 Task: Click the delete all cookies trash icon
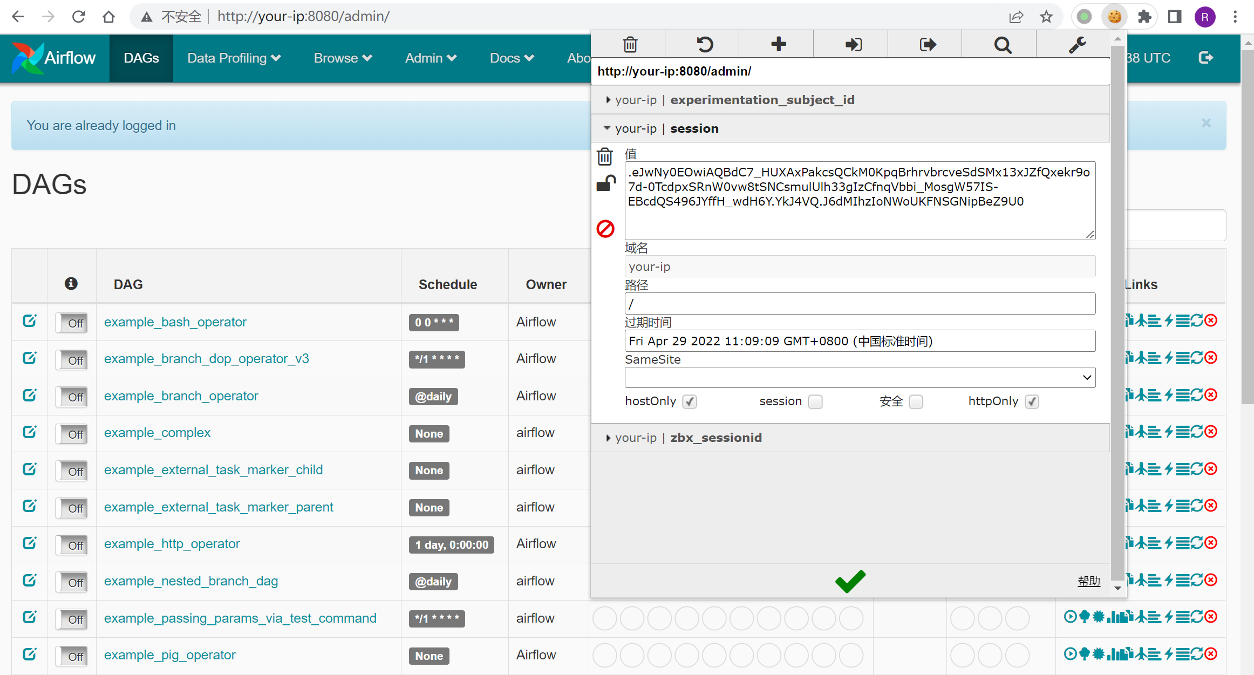630,44
